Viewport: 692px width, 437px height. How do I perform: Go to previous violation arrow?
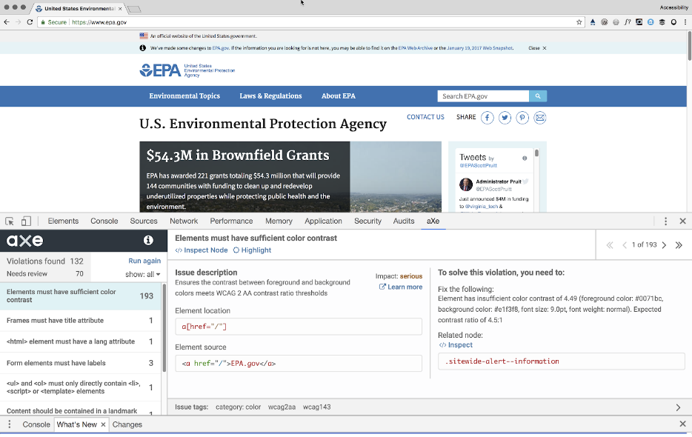[625, 245]
